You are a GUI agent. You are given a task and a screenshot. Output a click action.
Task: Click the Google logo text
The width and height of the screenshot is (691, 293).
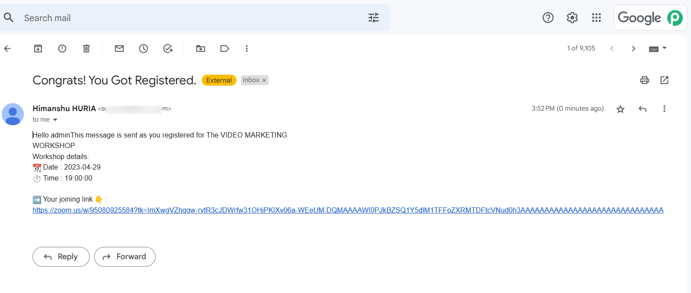click(x=640, y=18)
